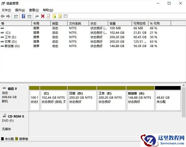186x147 pixels.
Task: Sort by the 文件系统 column header
Action: (x=78, y=23)
